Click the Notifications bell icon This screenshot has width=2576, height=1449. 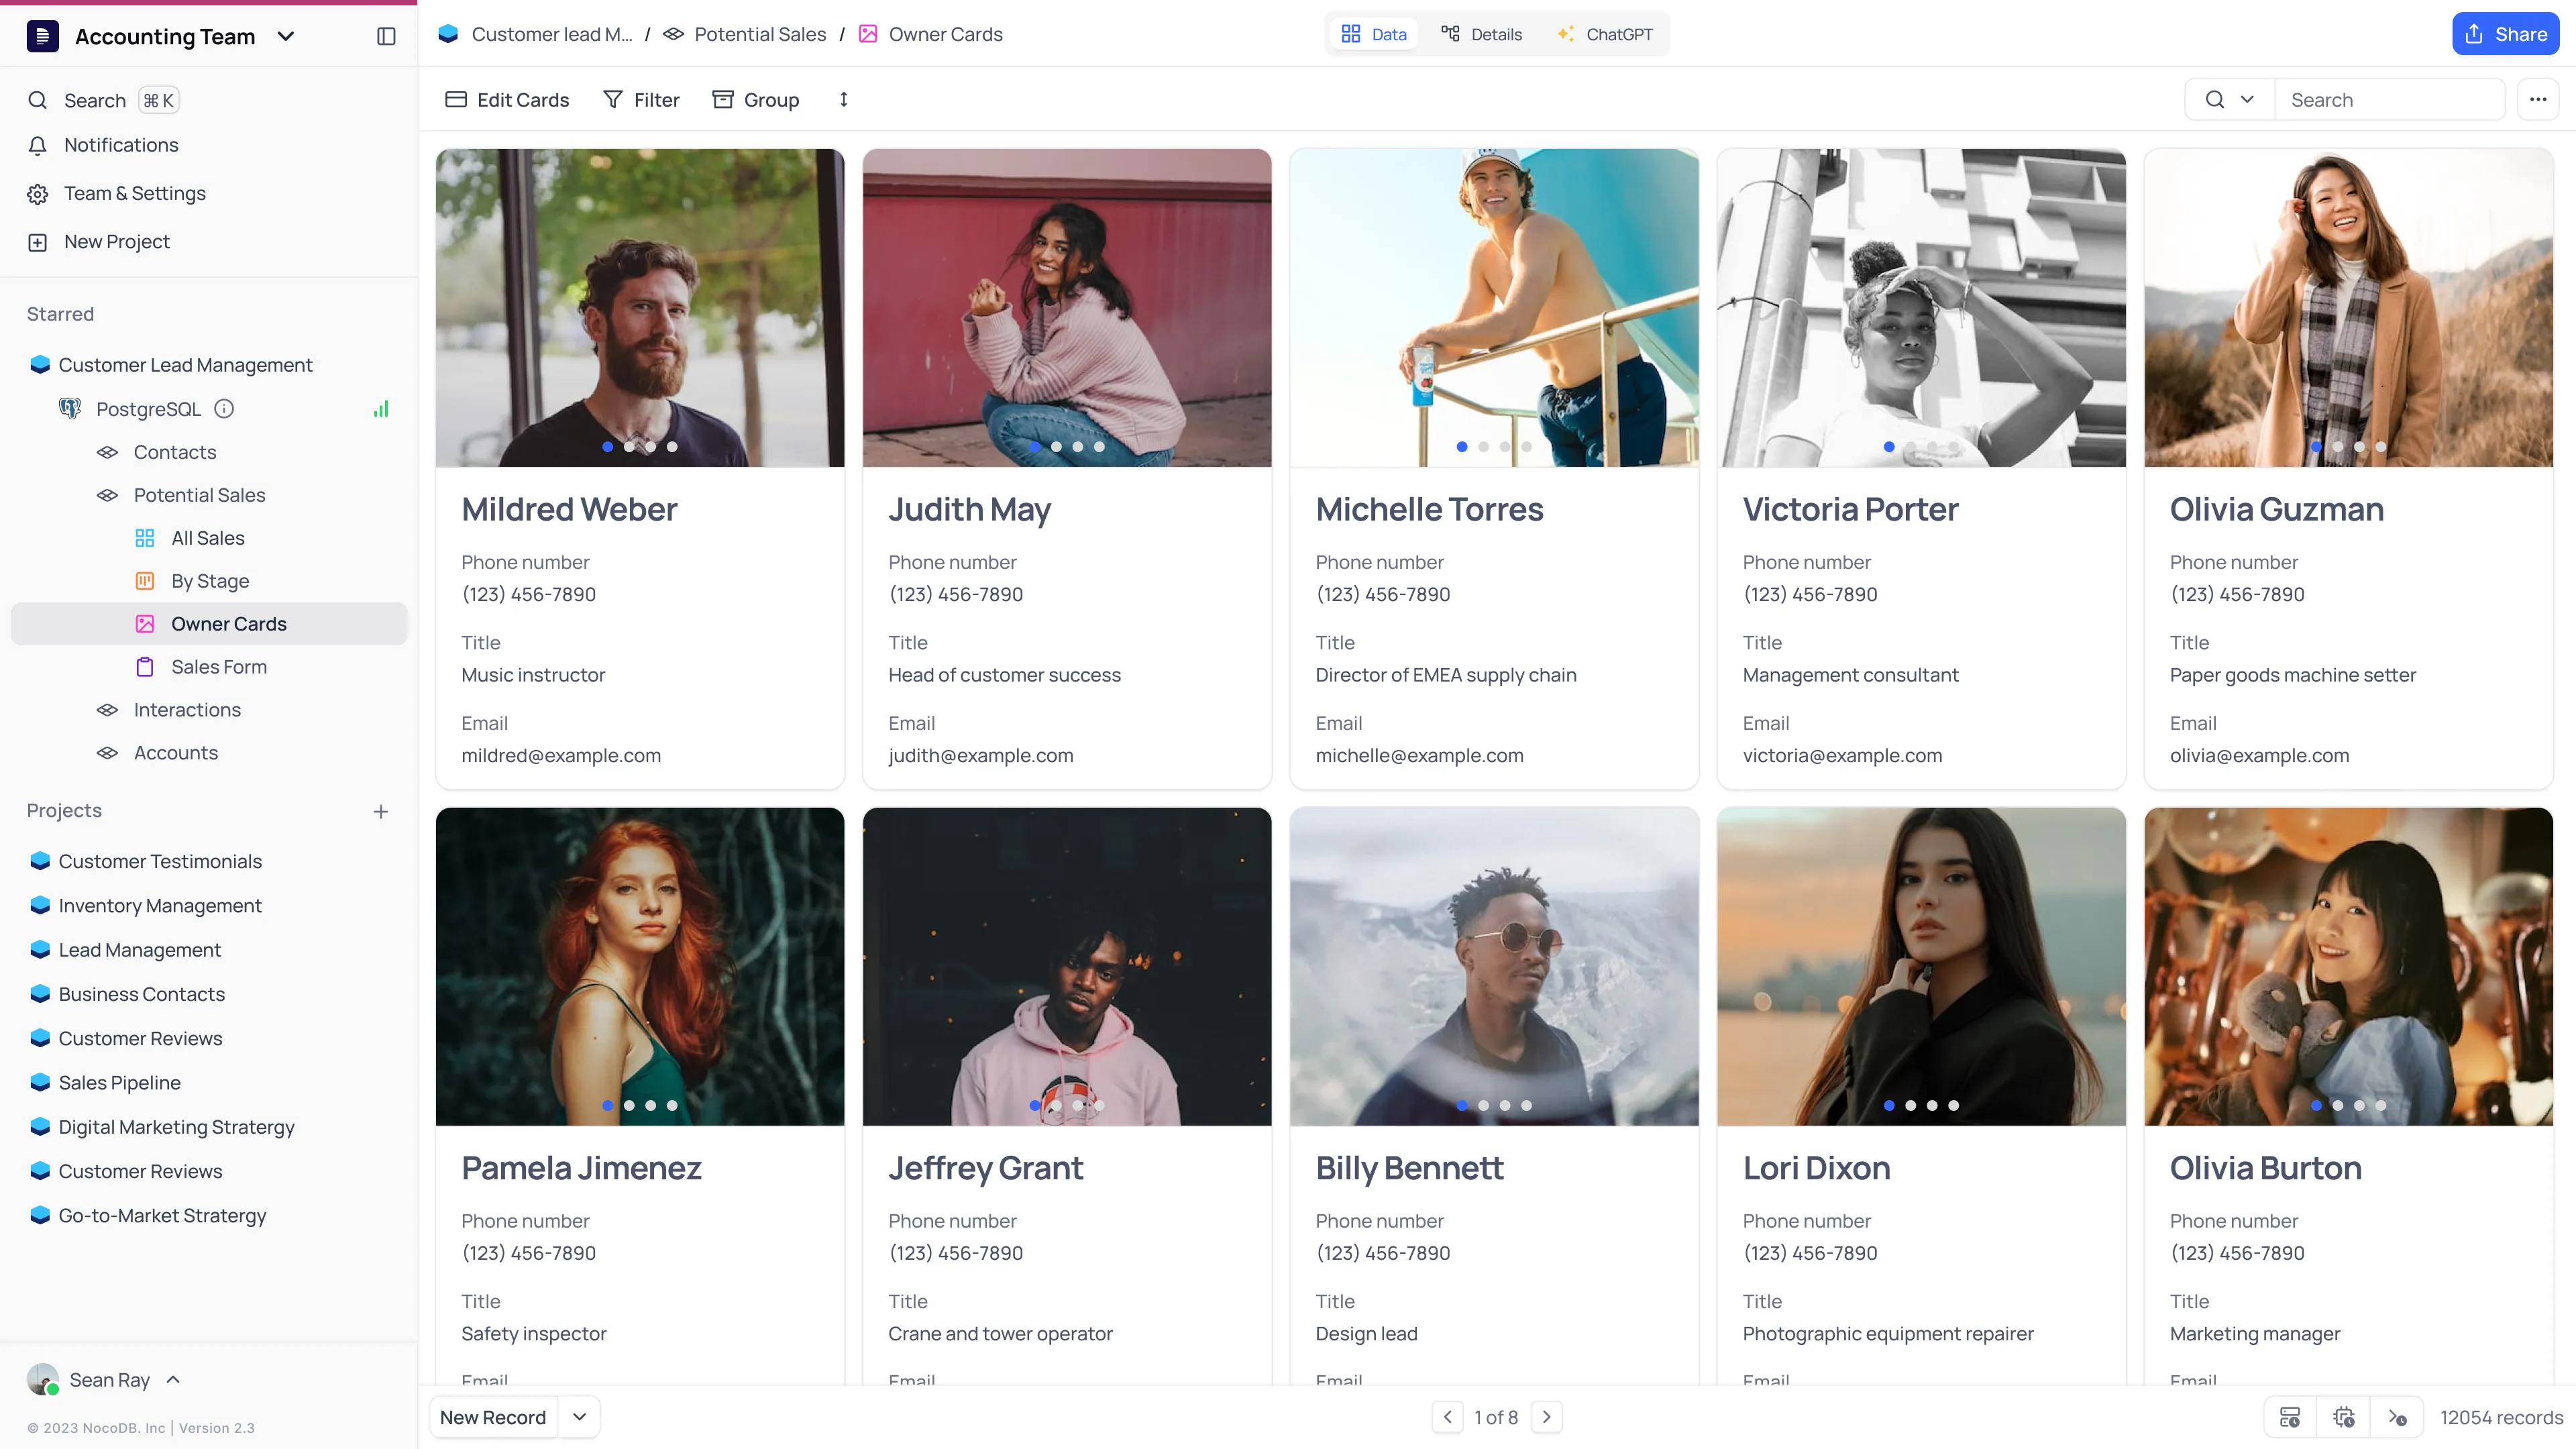point(38,145)
